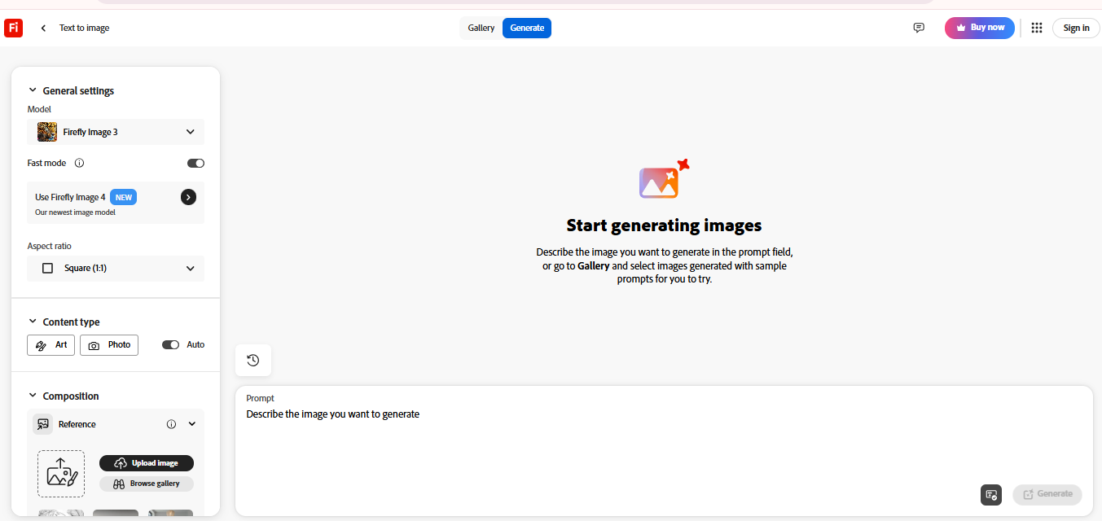Screen dimensions: 1102x521
Task: Click the prompt settings icon beside Generate
Action: 991,494
